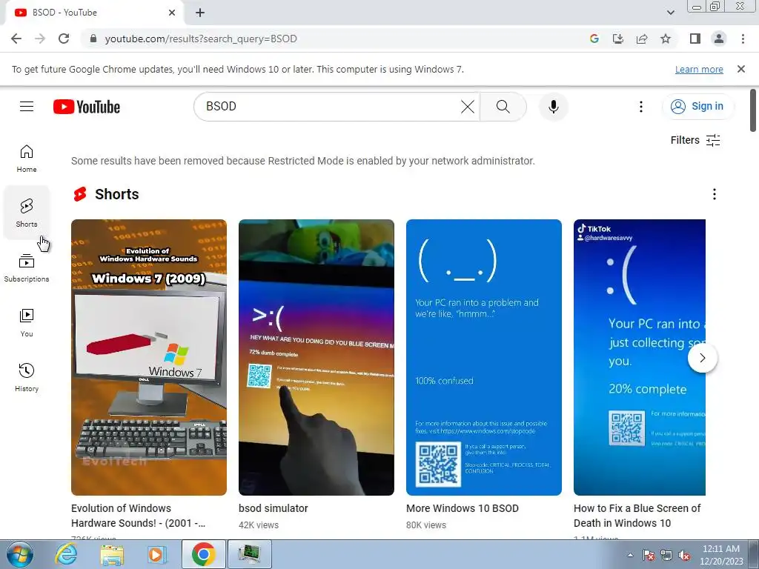The width and height of the screenshot is (759, 569).
Task: Open a new browser tab
Action: point(200,13)
